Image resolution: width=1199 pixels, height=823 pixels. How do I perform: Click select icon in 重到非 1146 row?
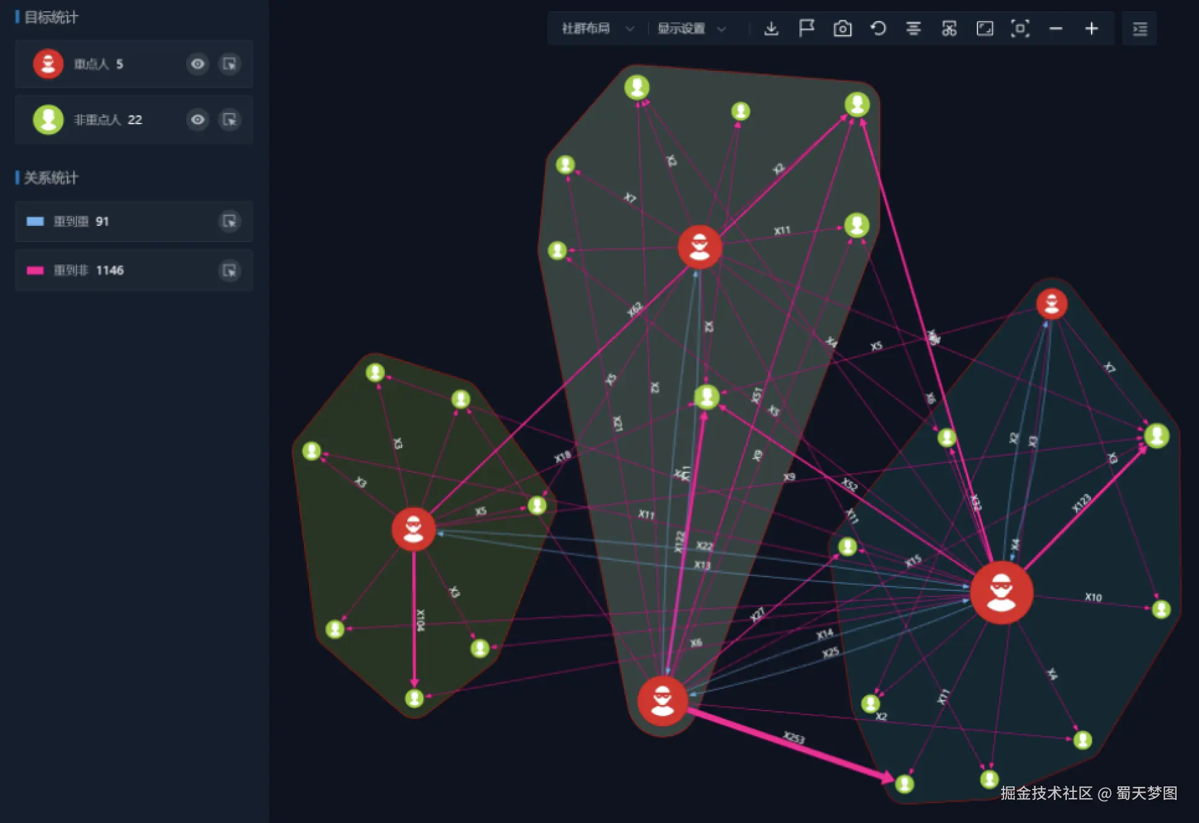point(230,271)
